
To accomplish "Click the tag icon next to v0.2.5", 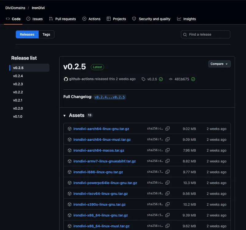I will pos(143,79).
